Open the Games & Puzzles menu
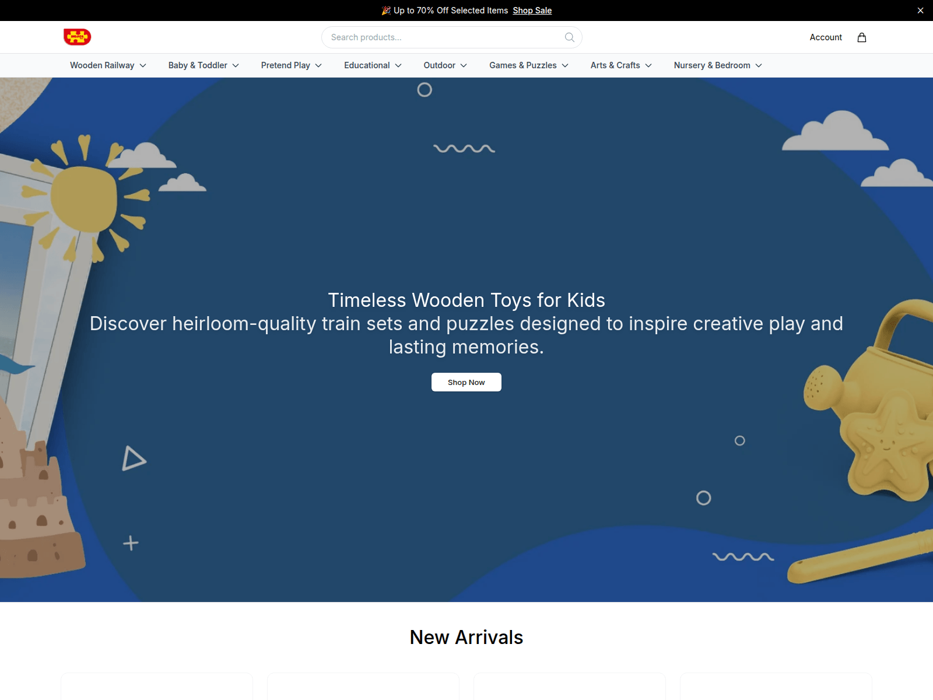The height and width of the screenshot is (700, 933). [x=528, y=65]
